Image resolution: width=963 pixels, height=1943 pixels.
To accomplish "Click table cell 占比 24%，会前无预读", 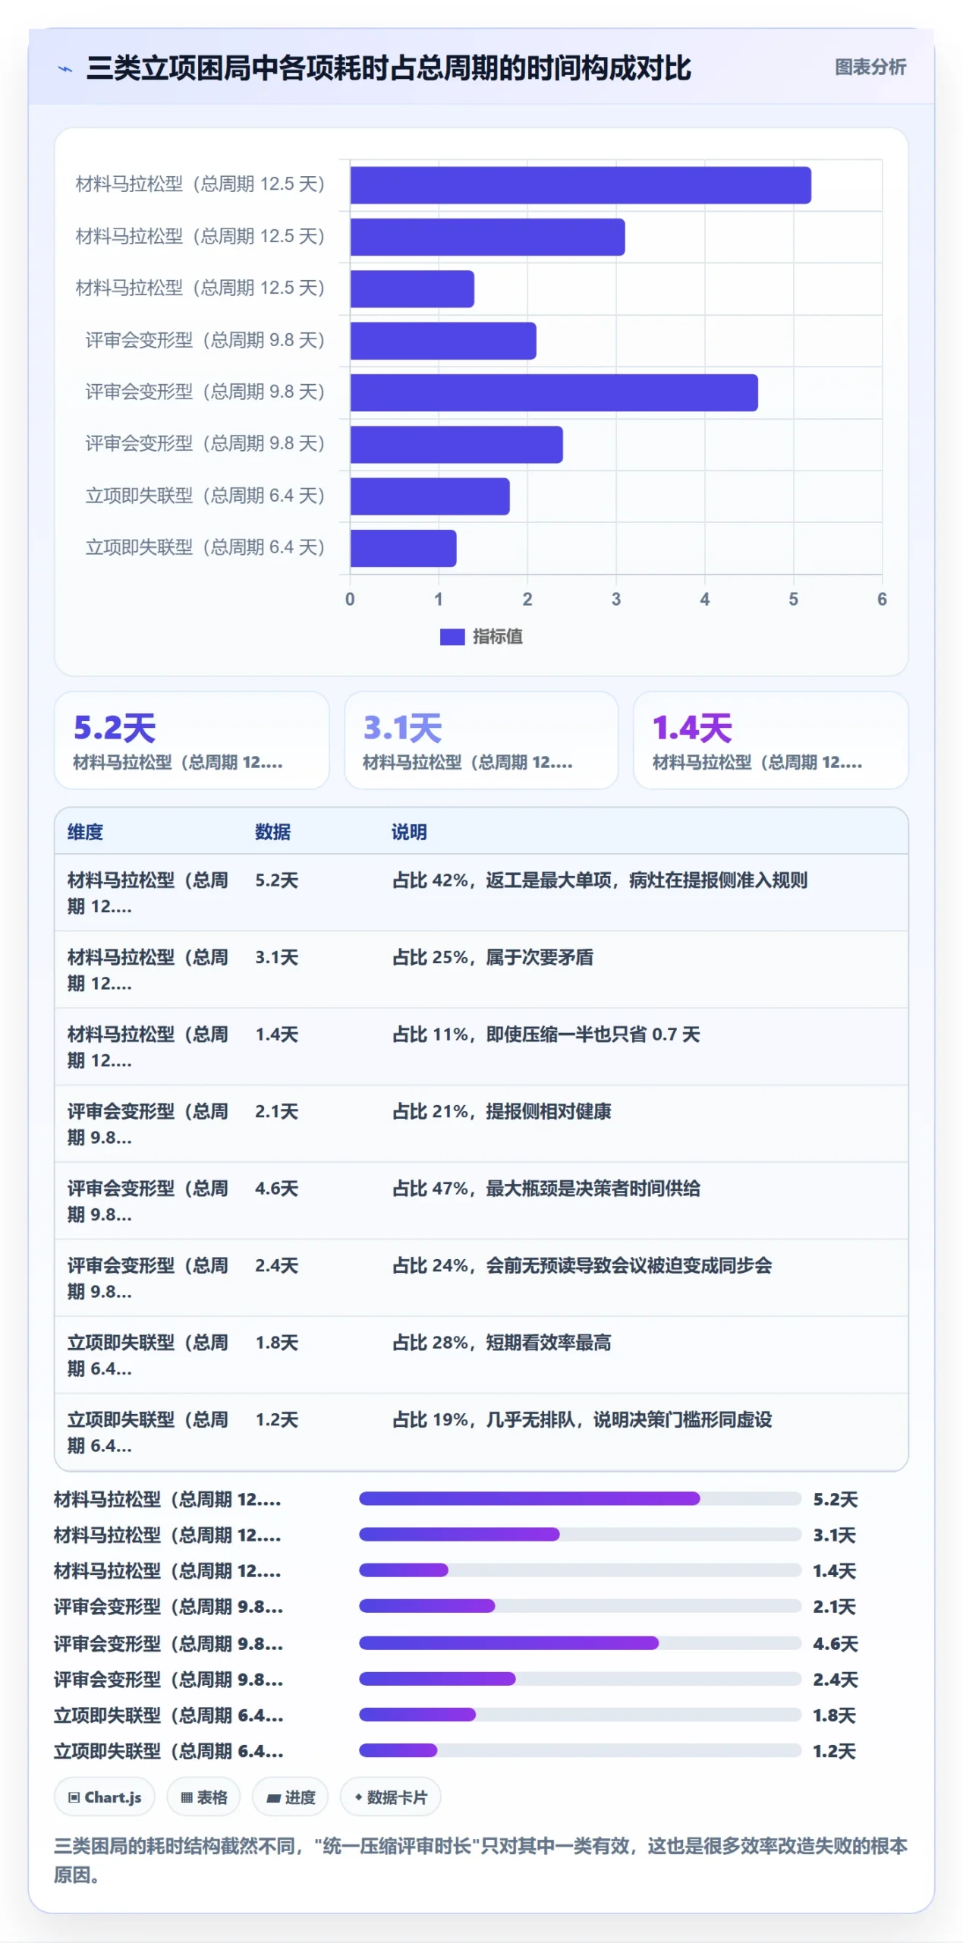I will 581,1266.
